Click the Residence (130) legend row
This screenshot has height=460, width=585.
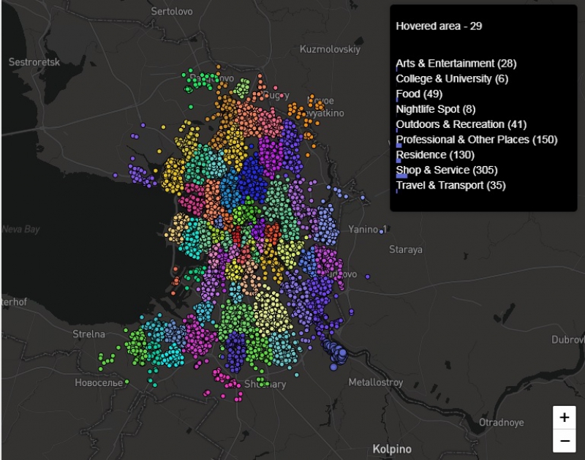(435, 155)
